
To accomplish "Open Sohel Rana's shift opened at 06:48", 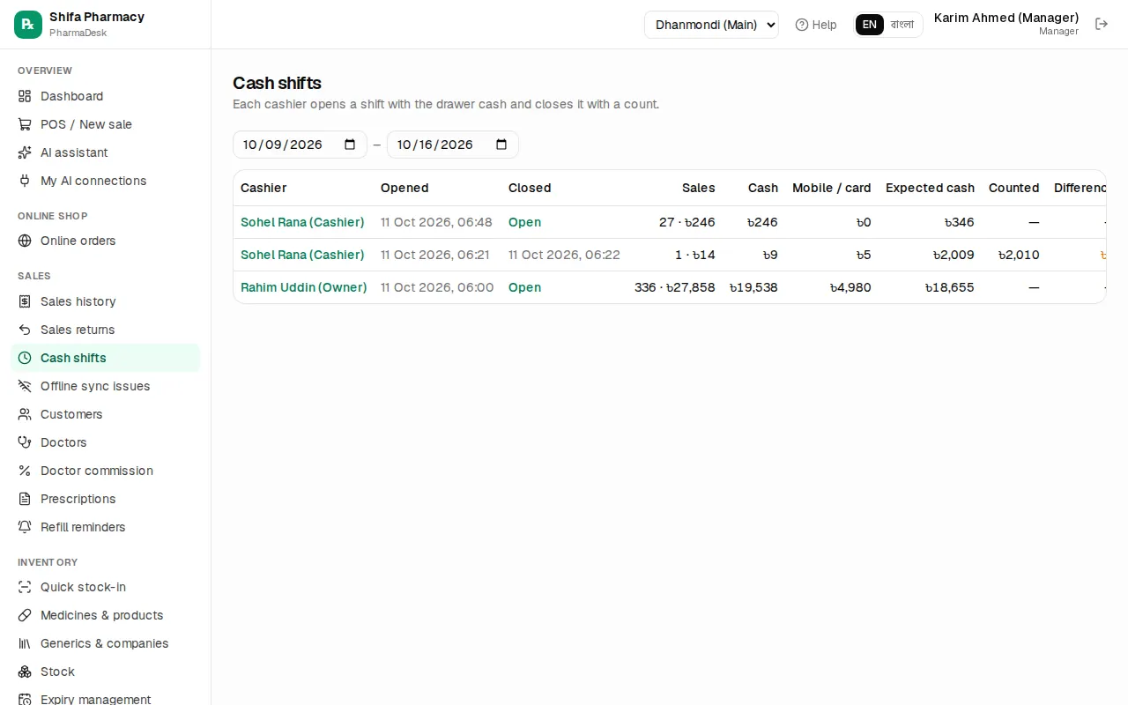I will coord(302,222).
